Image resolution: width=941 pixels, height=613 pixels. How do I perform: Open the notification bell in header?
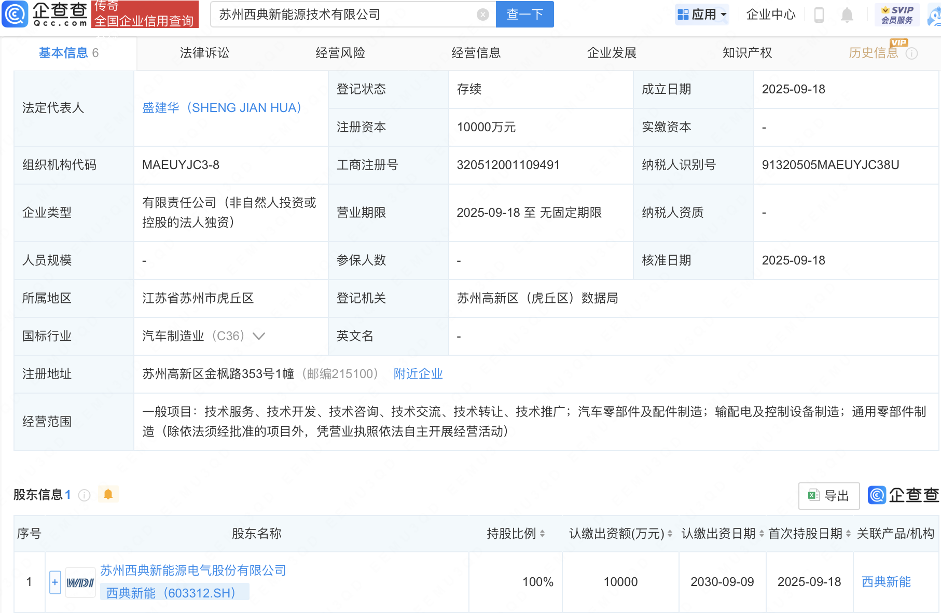847,15
